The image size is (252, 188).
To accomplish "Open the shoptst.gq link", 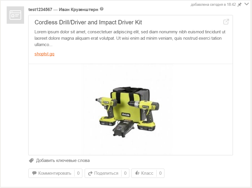I will (44, 54).
